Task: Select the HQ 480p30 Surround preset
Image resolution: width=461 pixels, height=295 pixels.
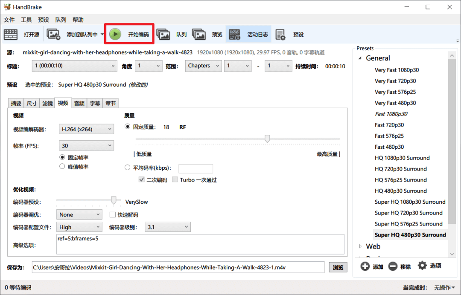Action: point(400,191)
